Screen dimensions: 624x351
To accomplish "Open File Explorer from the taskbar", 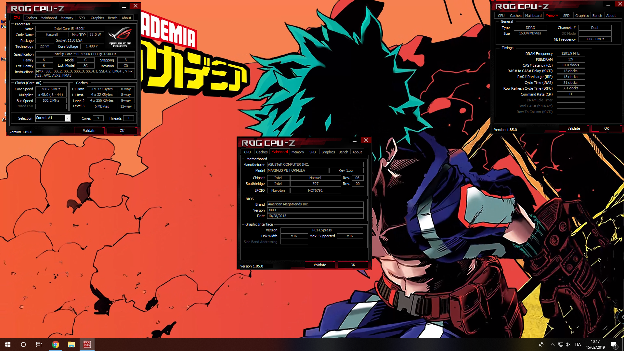I will [x=71, y=344].
